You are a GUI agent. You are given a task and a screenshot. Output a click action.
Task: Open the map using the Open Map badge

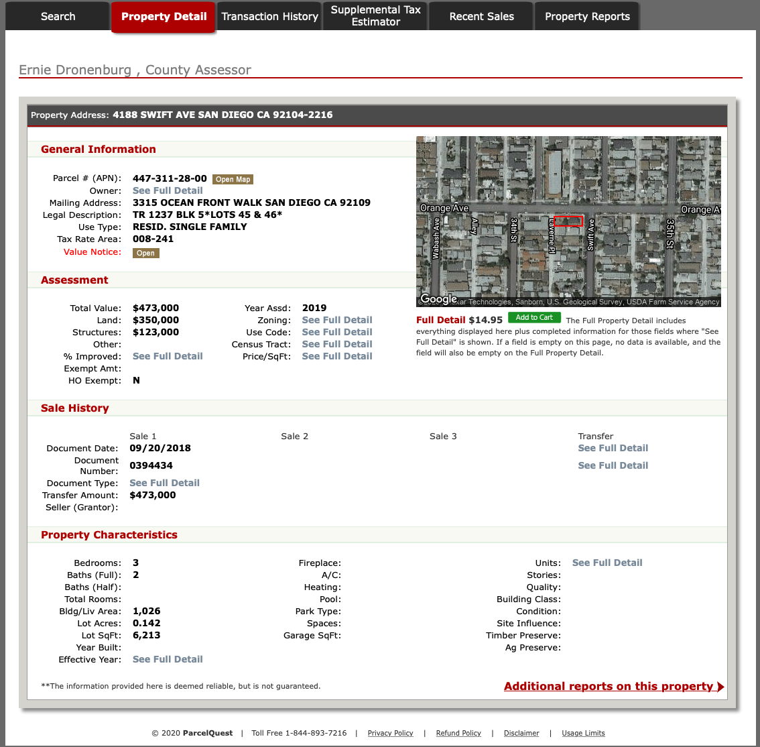233,179
